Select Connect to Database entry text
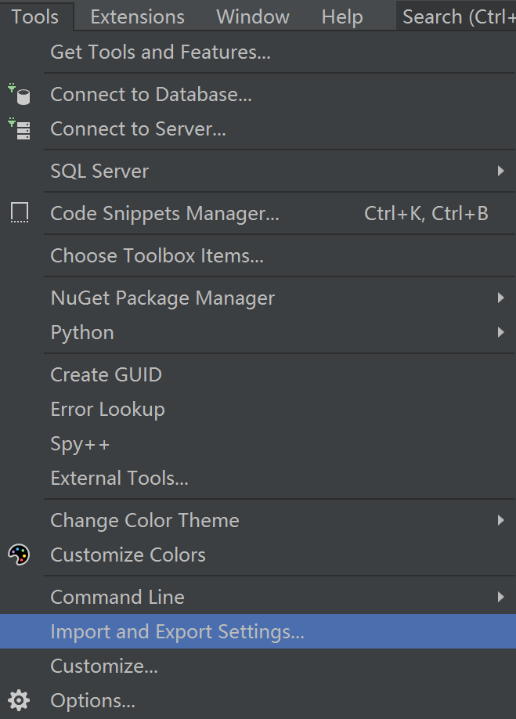The width and height of the screenshot is (516, 719). click(151, 95)
